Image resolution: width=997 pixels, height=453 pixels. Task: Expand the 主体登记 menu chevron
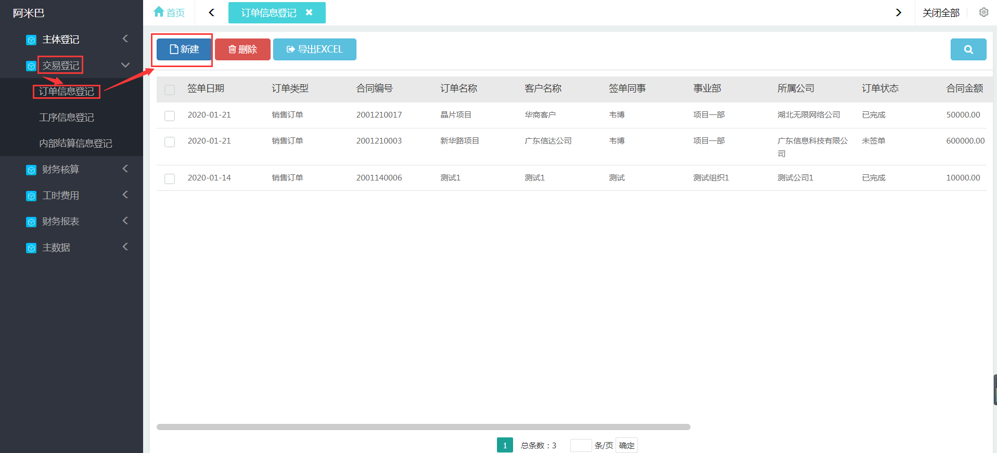click(x=125, y=39)
